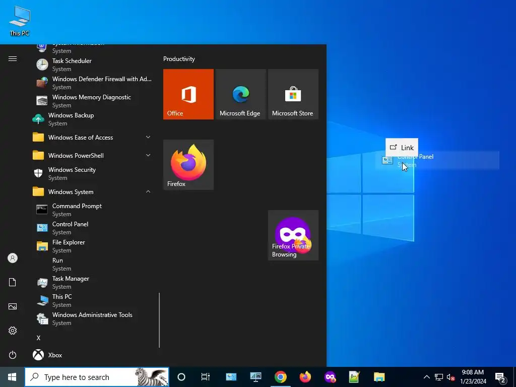Open the Office tile
This screenshot has width=516, height=387.
[188, 94]
